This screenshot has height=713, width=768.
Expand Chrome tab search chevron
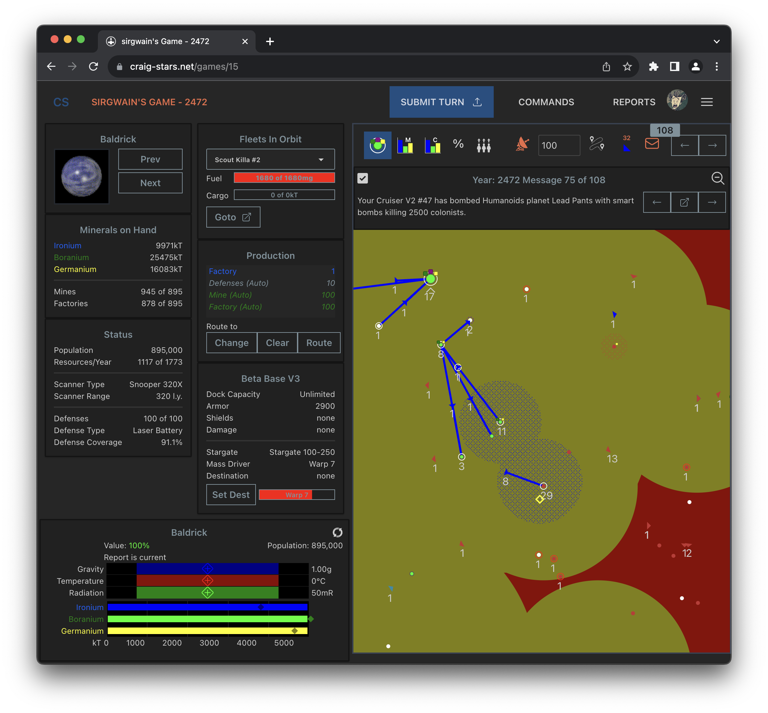(716, 42)
